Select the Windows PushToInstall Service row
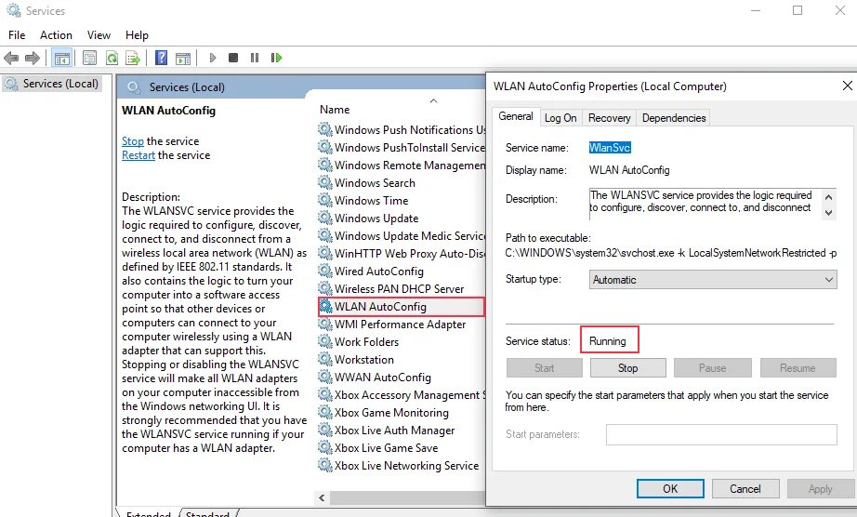Viewport: 857px width, 517px height. point(402,147)
